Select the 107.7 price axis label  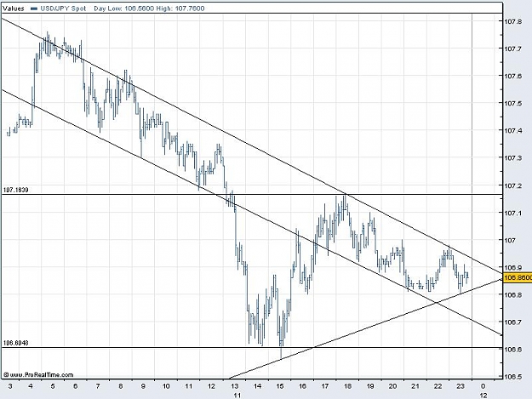(x=512, y=48)
